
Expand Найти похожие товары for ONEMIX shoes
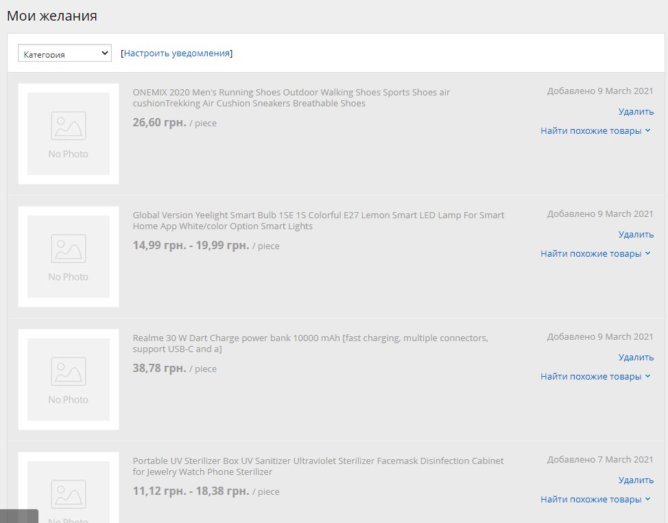(x=595, y=131)
